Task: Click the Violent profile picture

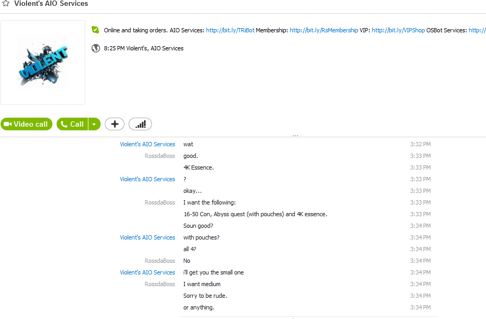Action: point(43,63)
